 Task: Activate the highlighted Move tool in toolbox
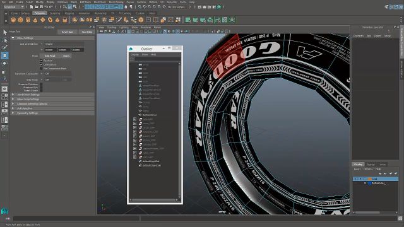click(4, 55)
